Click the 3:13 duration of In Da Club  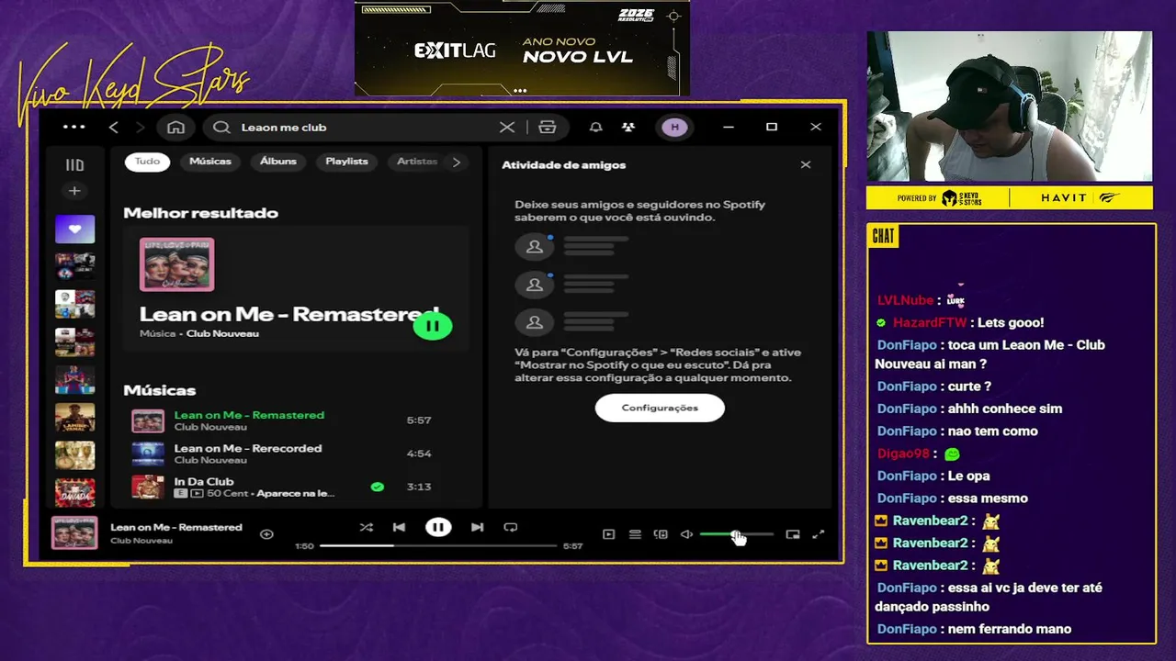419,487
